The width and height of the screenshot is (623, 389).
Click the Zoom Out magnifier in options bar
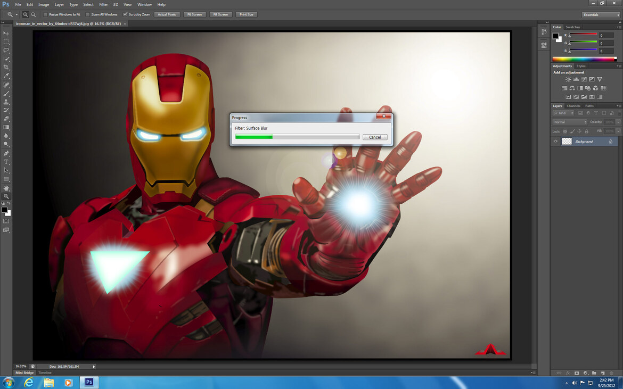tap(34, 15)
